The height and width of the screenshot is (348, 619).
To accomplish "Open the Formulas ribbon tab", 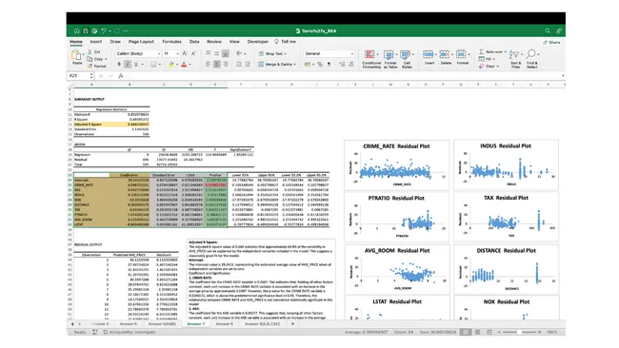I will pyautogui.click(x=171, y=42).
